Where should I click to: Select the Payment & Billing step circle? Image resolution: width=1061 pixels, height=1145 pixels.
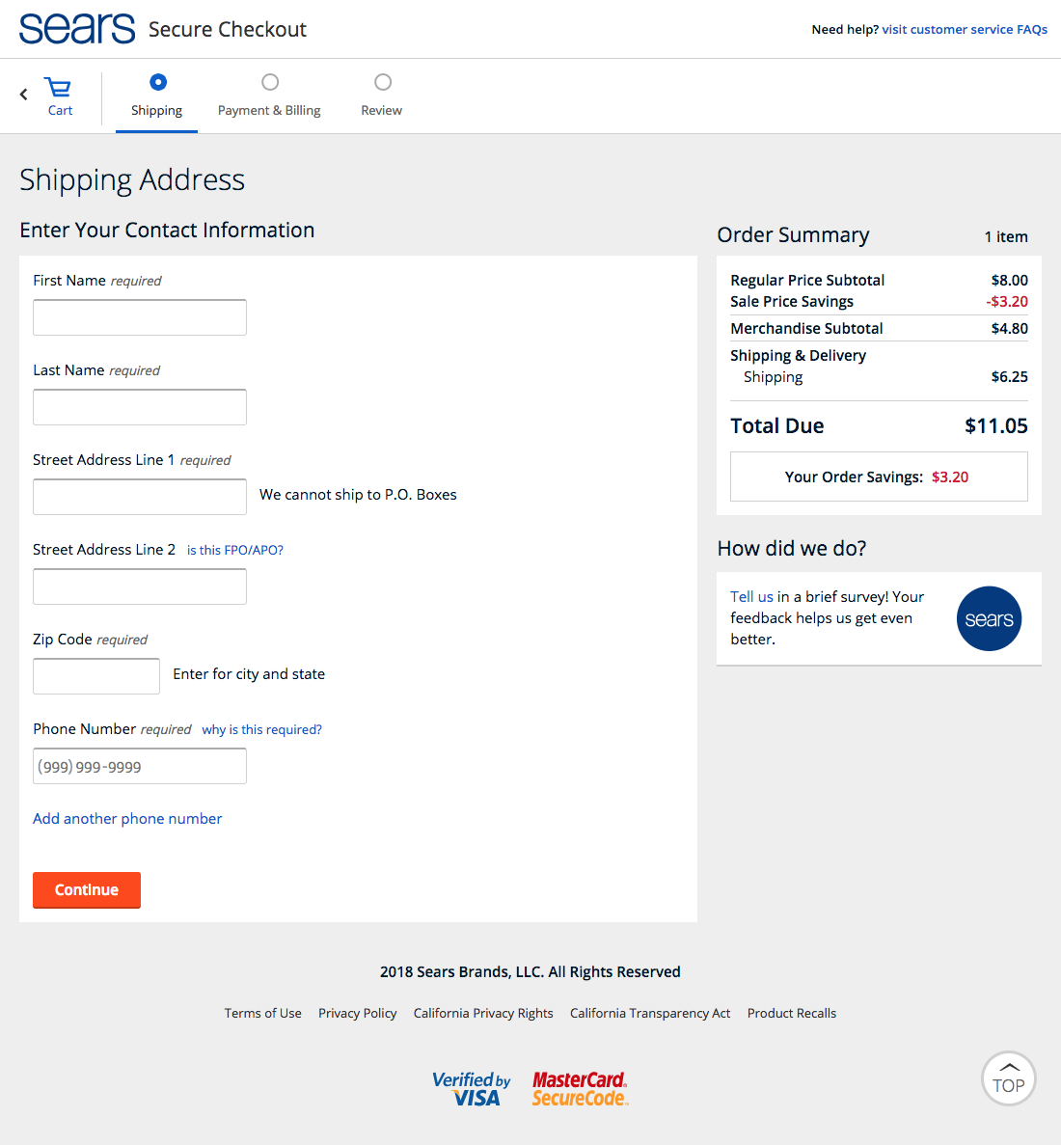click(269, 82)
